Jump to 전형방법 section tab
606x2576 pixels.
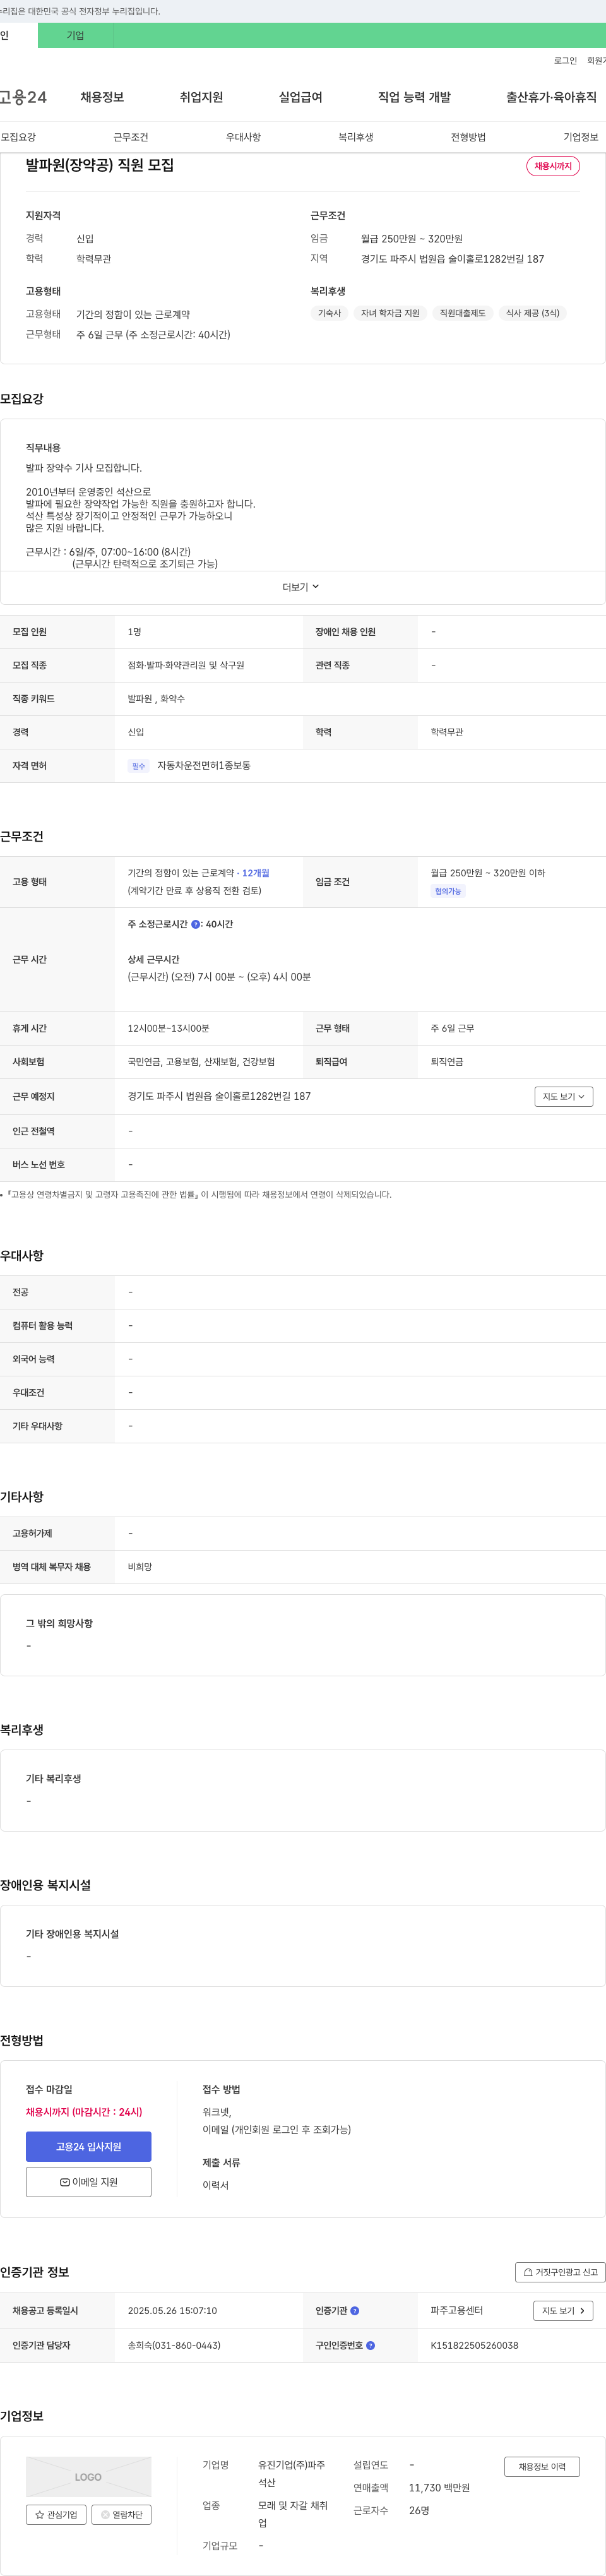click(468, 137)
